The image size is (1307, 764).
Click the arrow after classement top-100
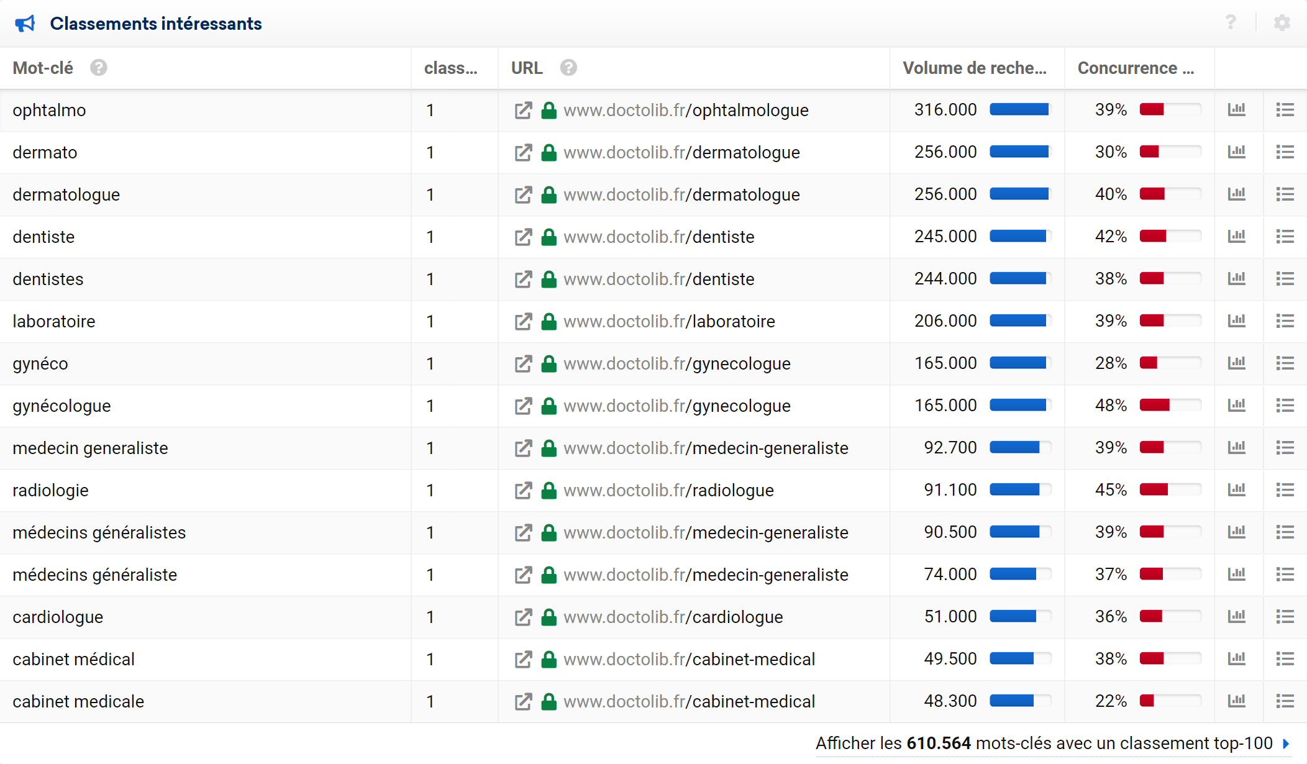pos(1286,744)
